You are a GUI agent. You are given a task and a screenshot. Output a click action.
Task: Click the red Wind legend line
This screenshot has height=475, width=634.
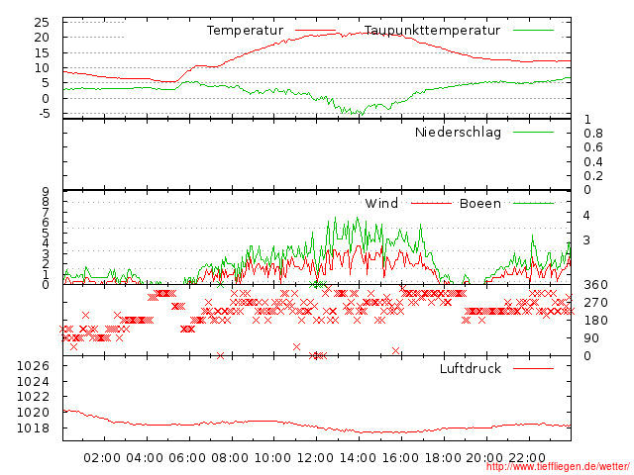(x=431, y=203)
